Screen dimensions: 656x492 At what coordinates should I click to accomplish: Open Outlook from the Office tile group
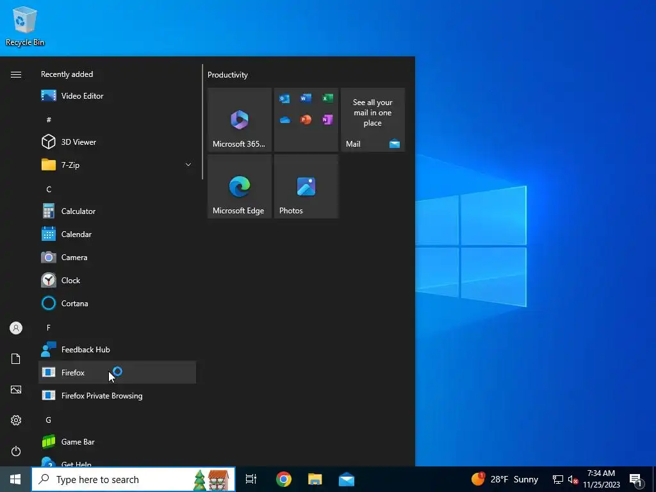[x=284, y=99]
